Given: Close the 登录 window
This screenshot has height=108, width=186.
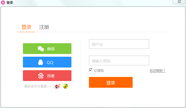Looking at the screenshot, I should click(x=179, y=2).
